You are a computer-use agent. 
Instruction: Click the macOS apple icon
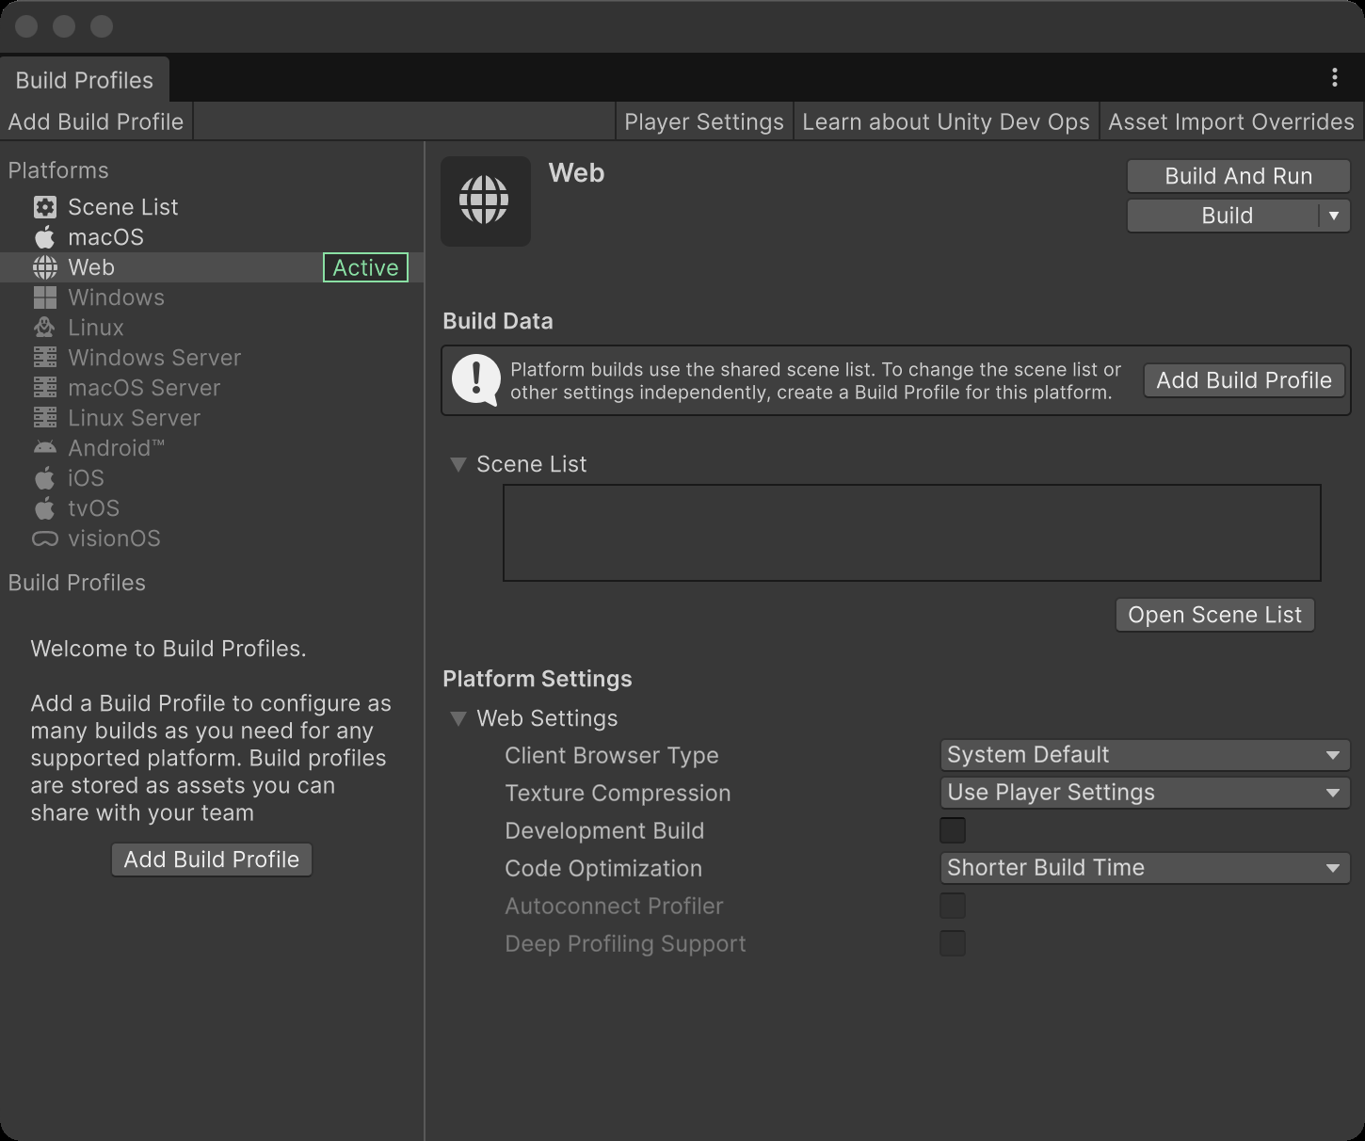(x=44, y=237)
